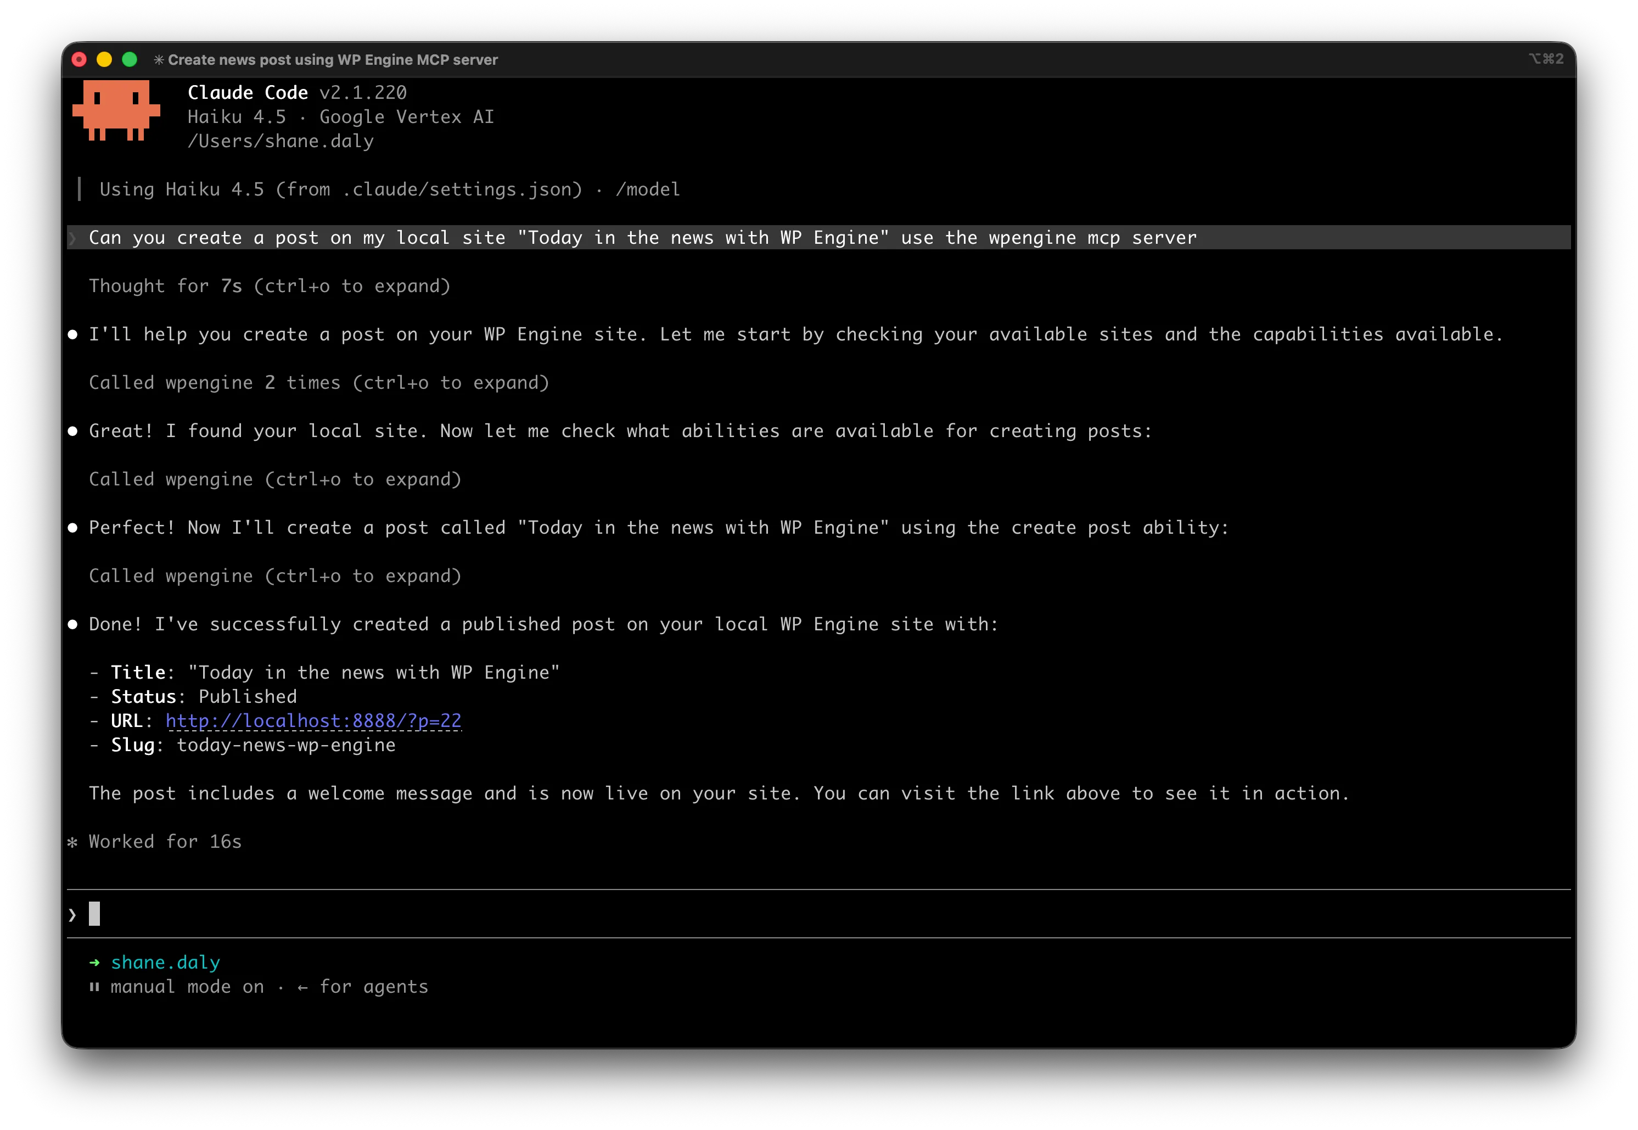
Task: Click the user prompt line 'Can you create a post'
Action: [819, 238]
